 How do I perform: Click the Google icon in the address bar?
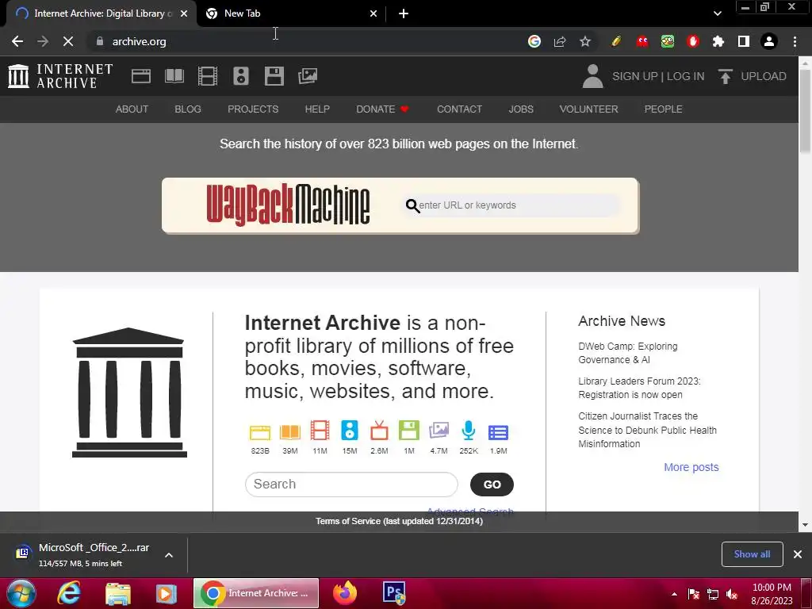pos(534,41)
